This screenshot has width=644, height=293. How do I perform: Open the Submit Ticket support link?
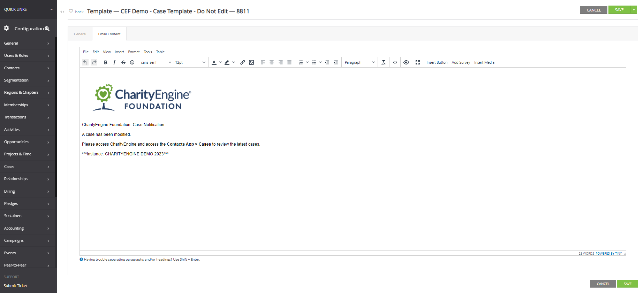[x=15, y=286]
